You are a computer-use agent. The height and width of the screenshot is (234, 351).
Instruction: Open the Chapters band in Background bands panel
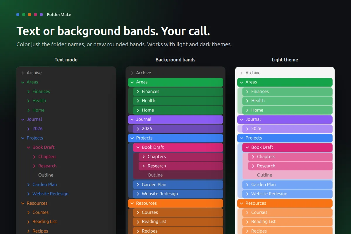pos(181,157)
